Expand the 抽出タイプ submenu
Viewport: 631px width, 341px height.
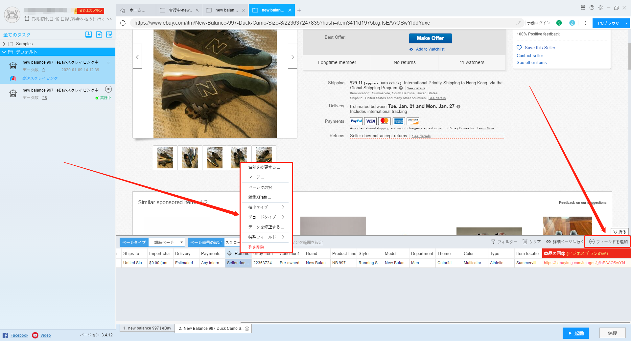pyautogui.click(x=266, y=207)
